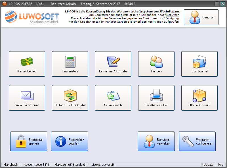The width and height of the screenshot is (227, 168).
Task: Open Benutzer verwalten to manage users
Action: pyautogui.click(x=156, y=141)
